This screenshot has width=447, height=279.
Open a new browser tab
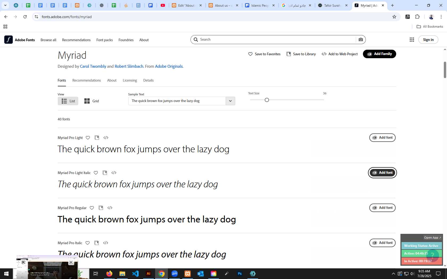(392, 5)
